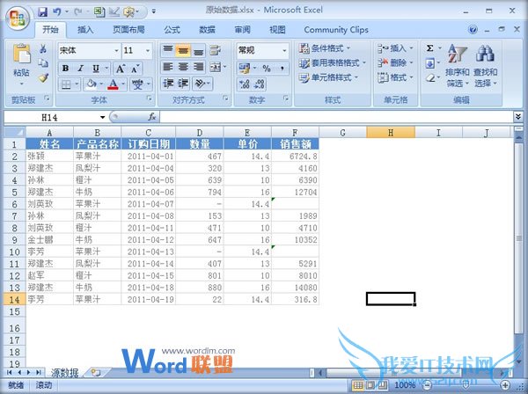Switch to Formulas (公式) tab

click(x=172, y=30)
